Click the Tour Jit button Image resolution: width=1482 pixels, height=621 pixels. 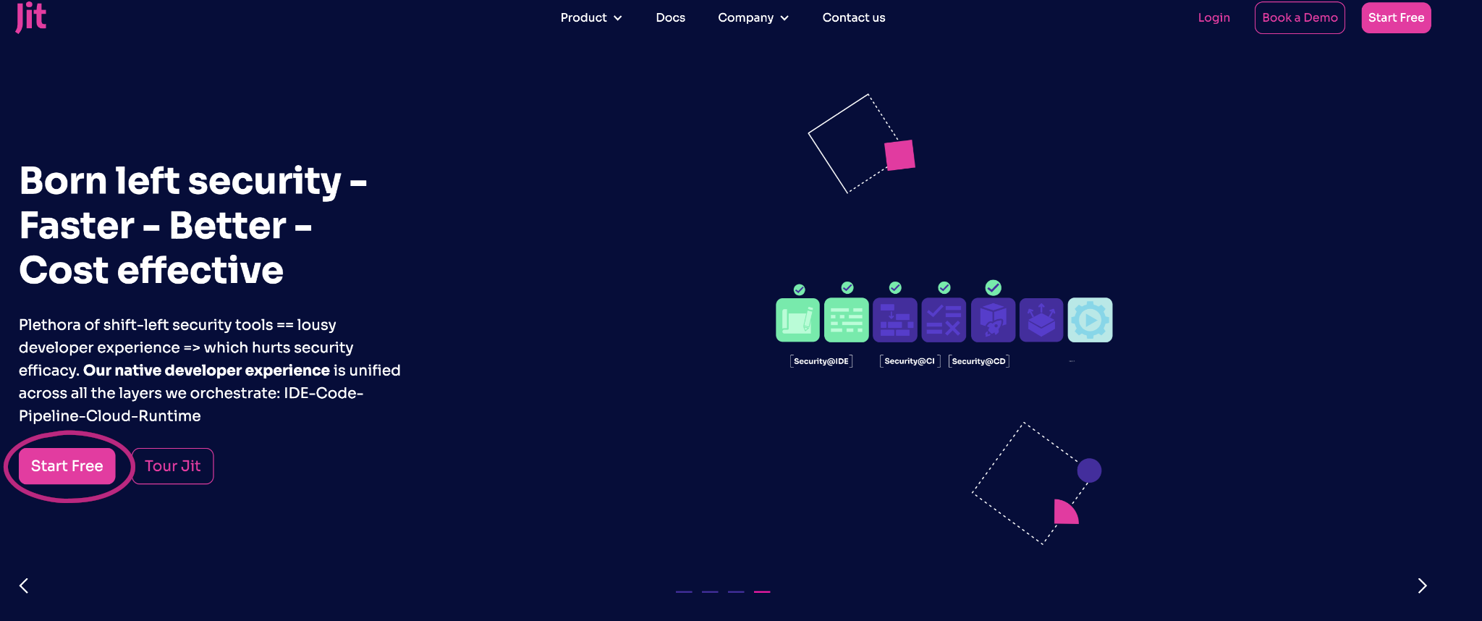tap(173, 466)
